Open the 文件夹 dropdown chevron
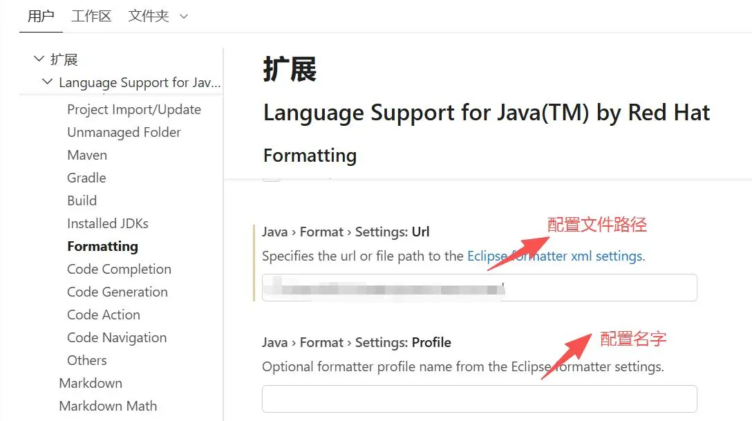The image size is (752, 421). point(184,17)
